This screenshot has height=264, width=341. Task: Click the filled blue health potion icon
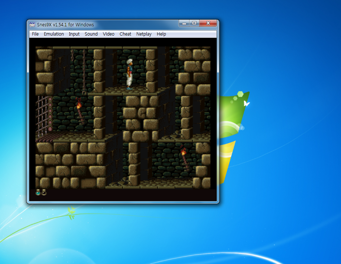[38, 192]
